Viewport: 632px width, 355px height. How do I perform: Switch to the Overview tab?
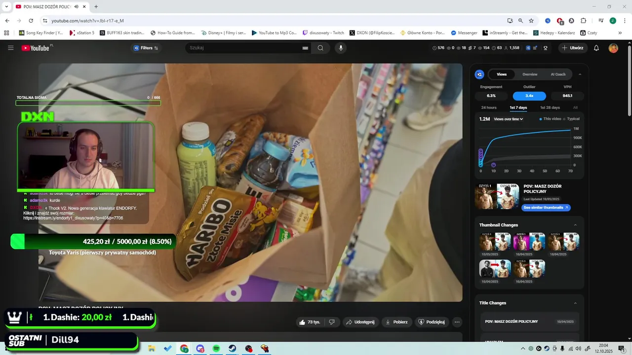click(530, 74)
